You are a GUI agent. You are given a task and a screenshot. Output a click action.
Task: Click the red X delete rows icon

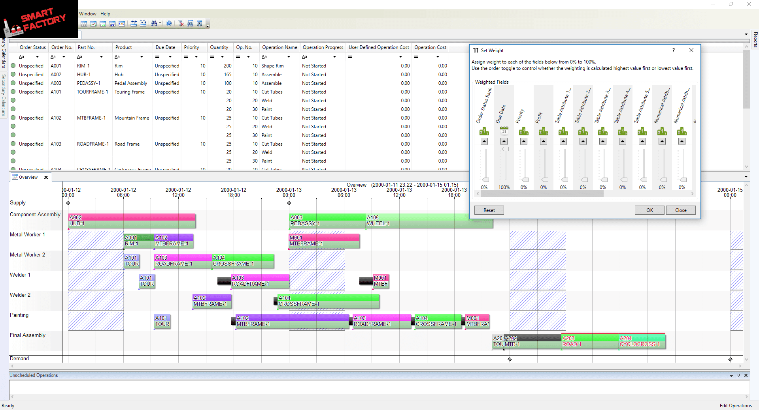tap(181, 24)
